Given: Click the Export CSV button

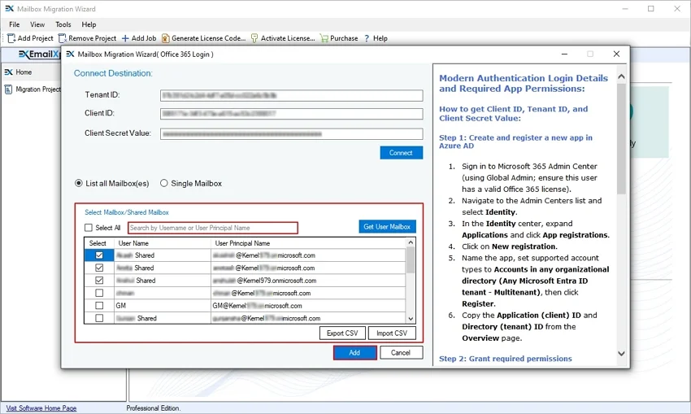Looking at the screenshot, I should [342, 333].
